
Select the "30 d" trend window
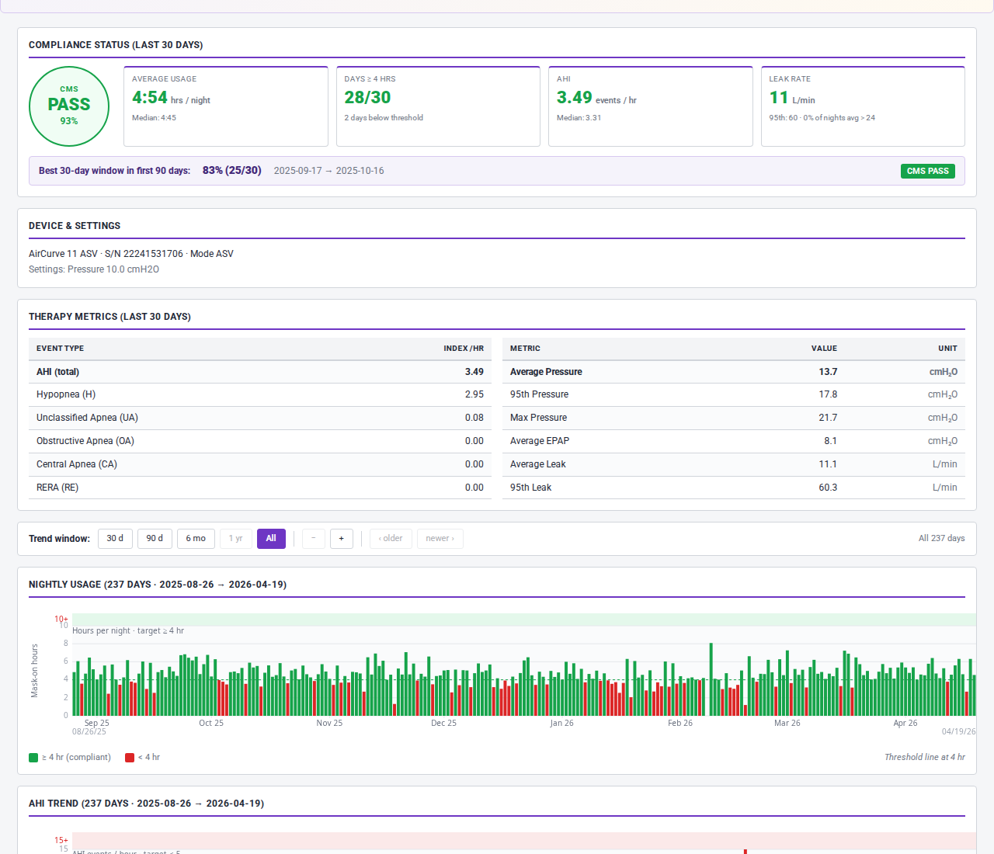(115, 538)
